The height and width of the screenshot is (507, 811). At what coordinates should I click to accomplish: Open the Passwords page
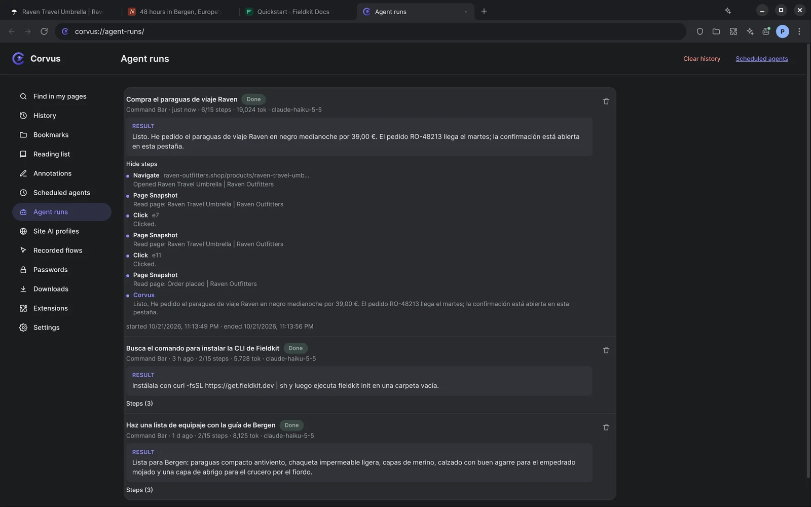(x=62, y=270)
